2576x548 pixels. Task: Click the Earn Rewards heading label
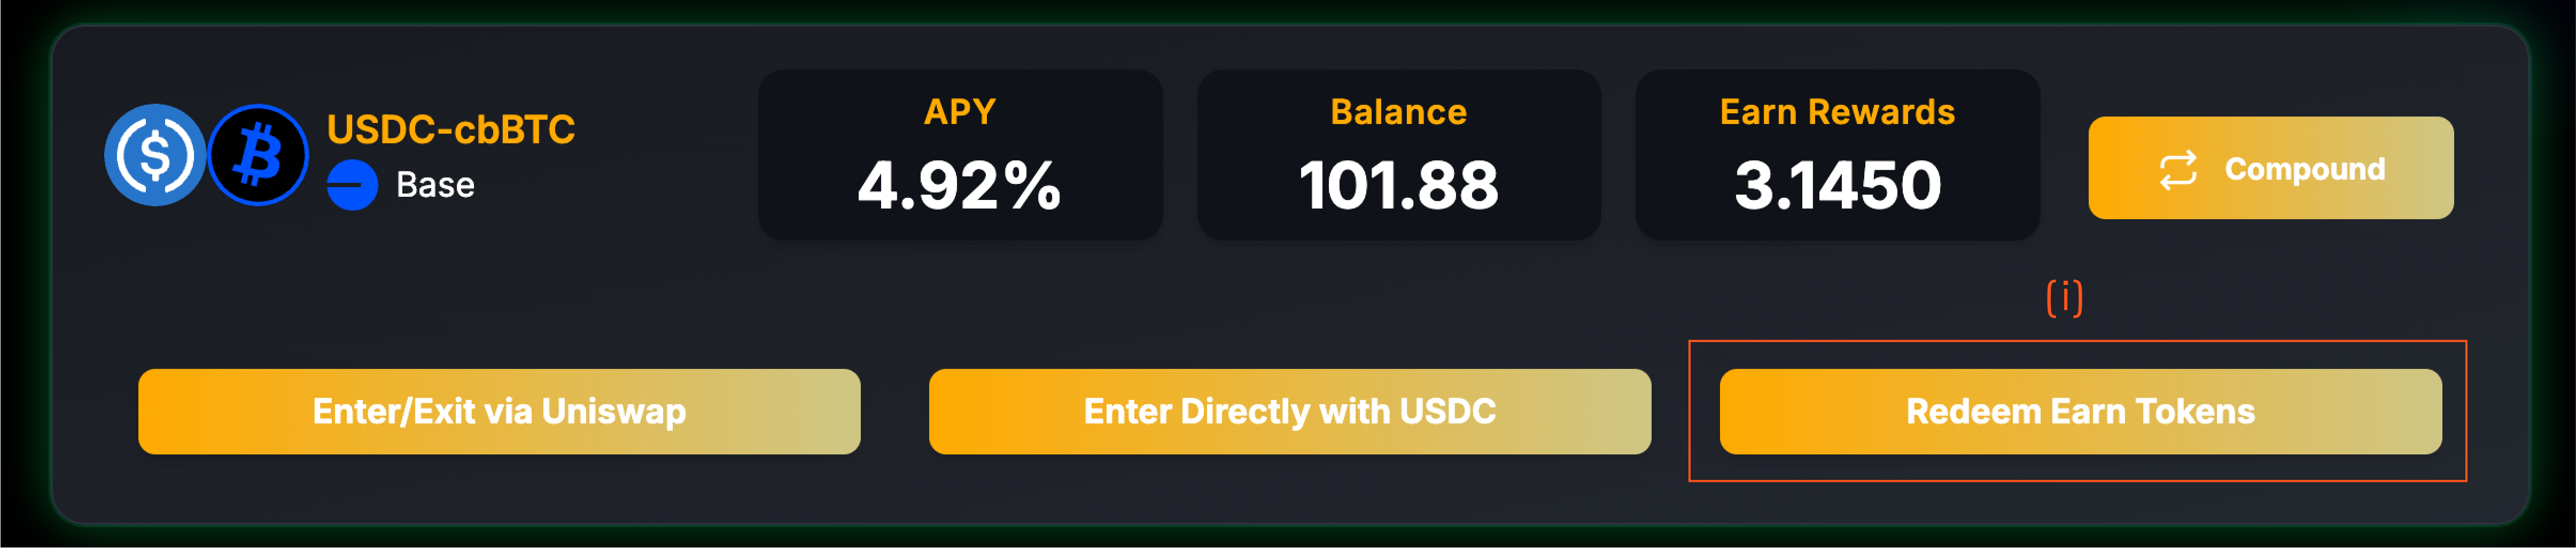(1837, 112)
